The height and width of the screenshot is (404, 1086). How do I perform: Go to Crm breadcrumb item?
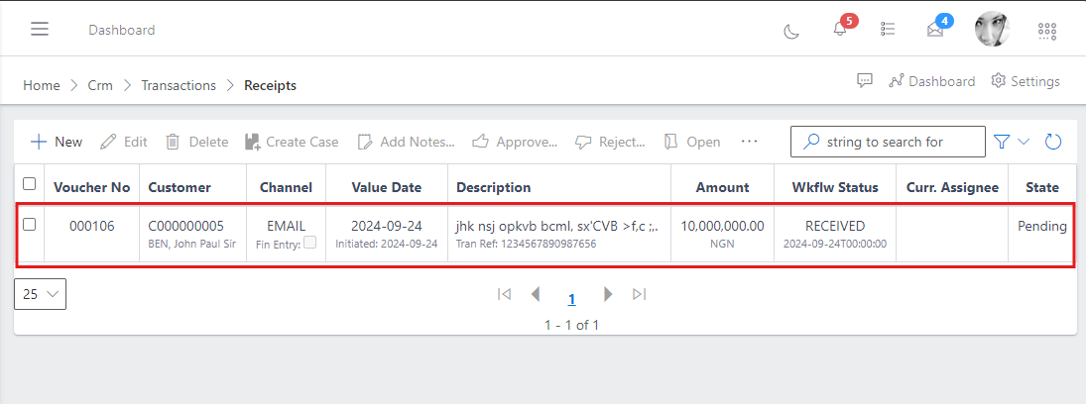point(100,85)
